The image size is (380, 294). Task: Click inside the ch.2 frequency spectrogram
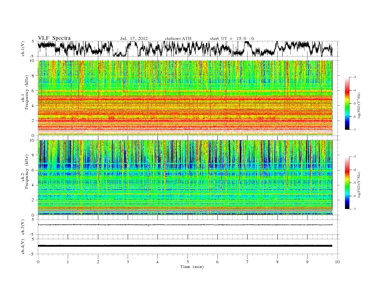(185, 178)
